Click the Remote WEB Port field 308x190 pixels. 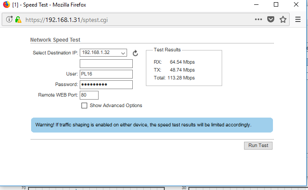[x=89, y=95]
